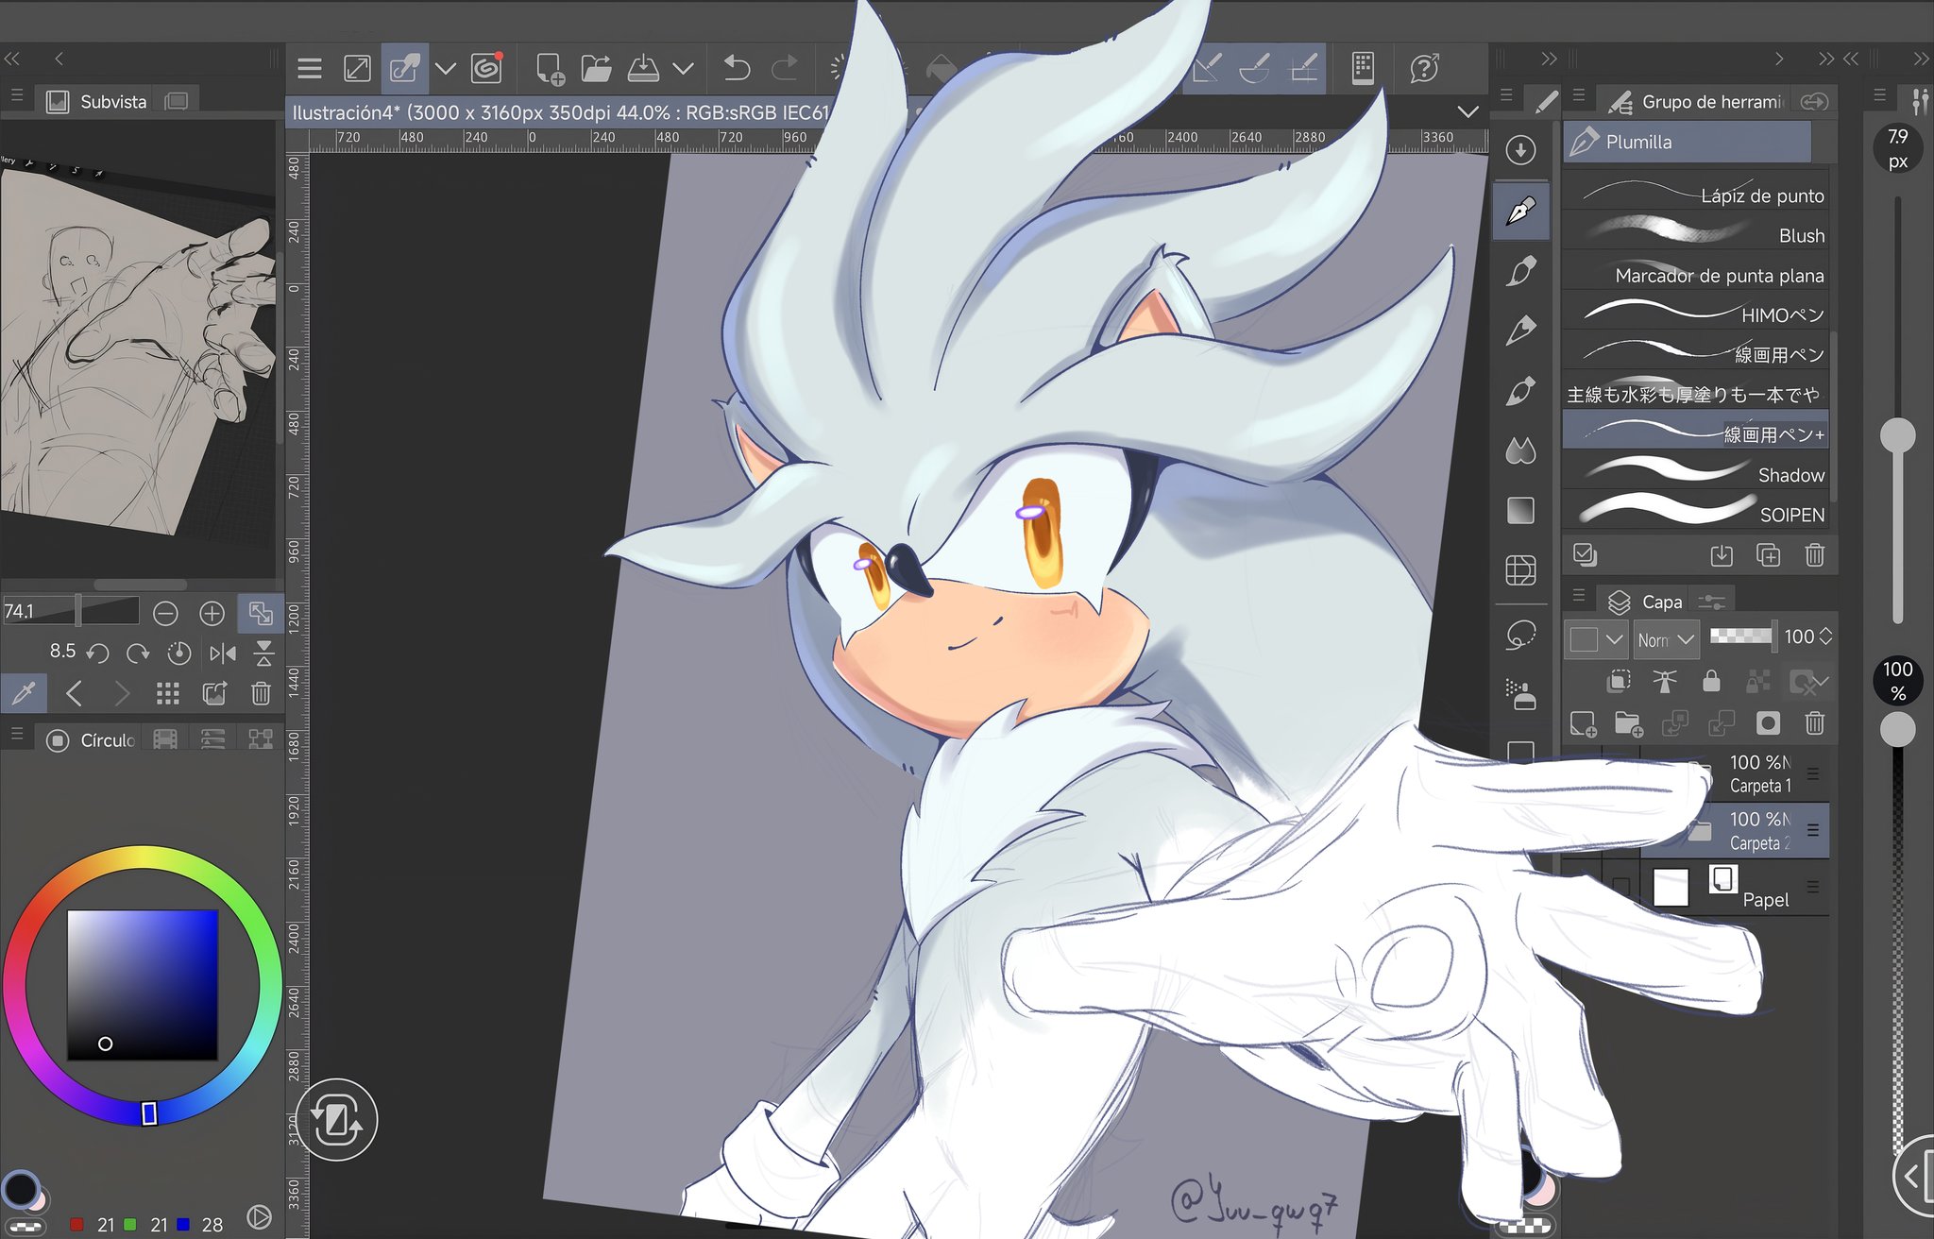Flip subview horizontally with mirror icon
This screenshot has height=1239, width=1934.
223,653
